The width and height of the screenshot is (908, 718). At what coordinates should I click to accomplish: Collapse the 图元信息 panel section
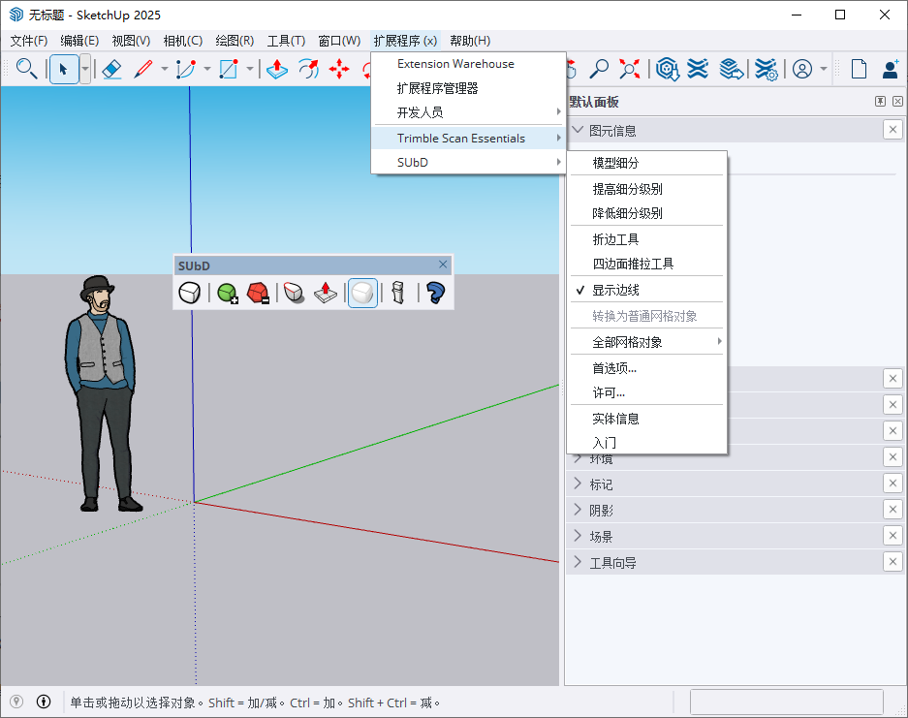point(578,129)
